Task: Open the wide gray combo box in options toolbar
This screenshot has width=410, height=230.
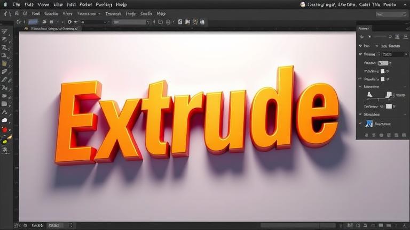Action: 131,22
